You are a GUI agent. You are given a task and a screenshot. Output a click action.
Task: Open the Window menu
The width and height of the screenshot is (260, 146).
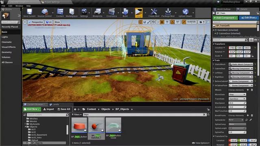pos(19,6)
